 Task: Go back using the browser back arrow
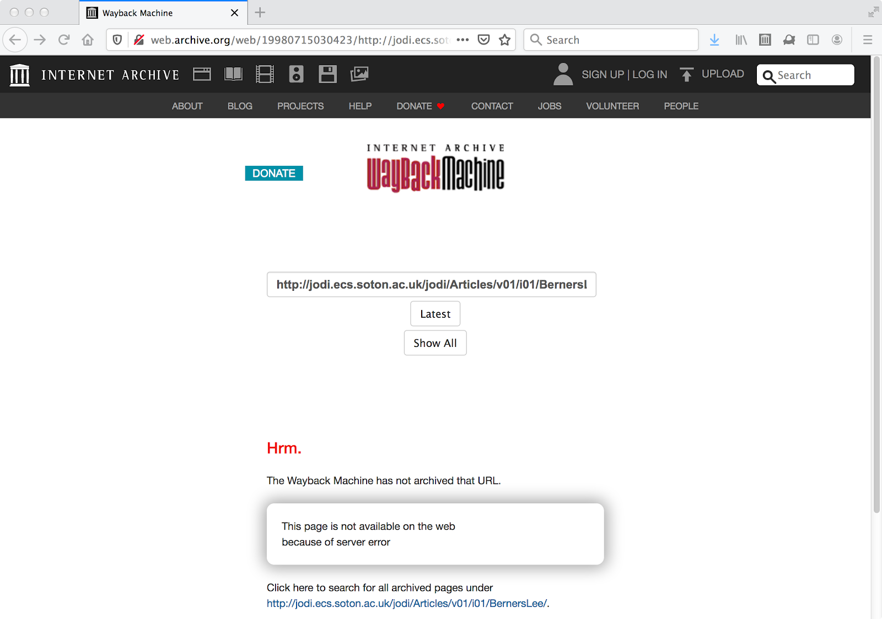(15, 40)
